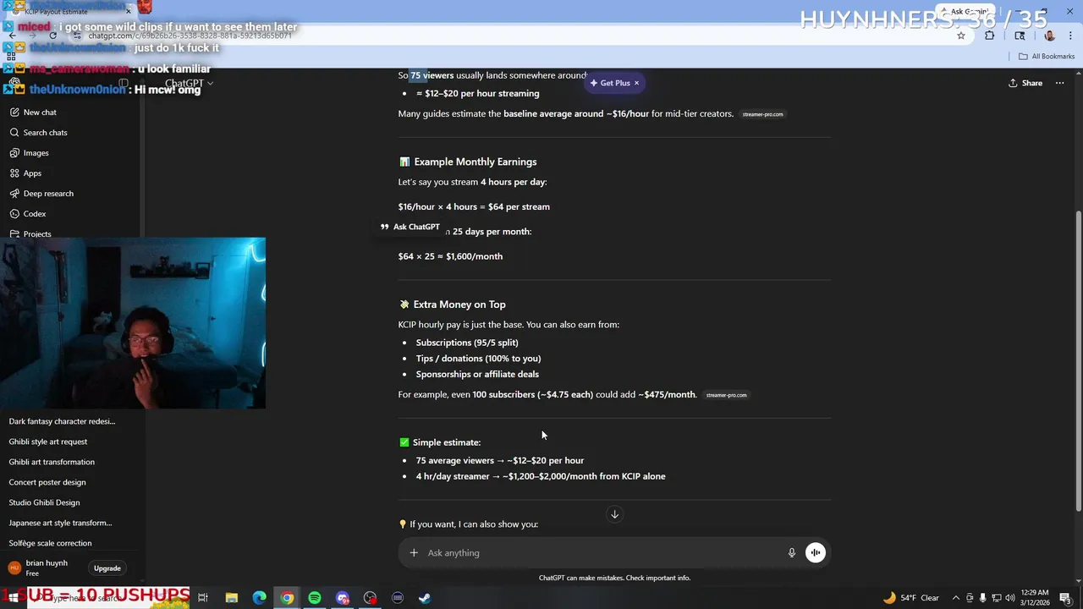Click "Subscriptions (95/5 split)" bullet
Image resolution: width=1083 pixels, height=609 pixels.
tap(467, 343)
